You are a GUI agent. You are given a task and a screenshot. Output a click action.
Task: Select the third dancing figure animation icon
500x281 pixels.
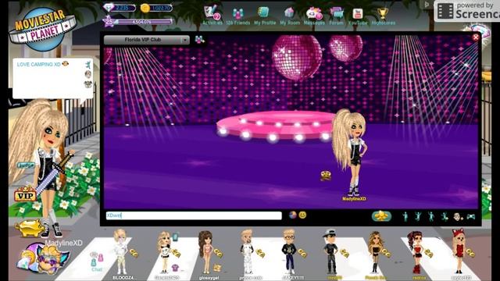[431, 217]
